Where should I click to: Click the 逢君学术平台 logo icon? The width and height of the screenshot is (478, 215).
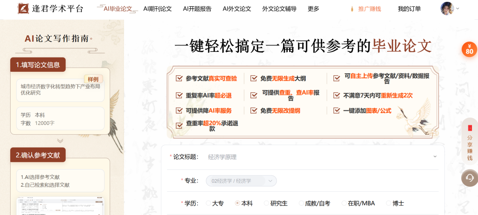23,8
